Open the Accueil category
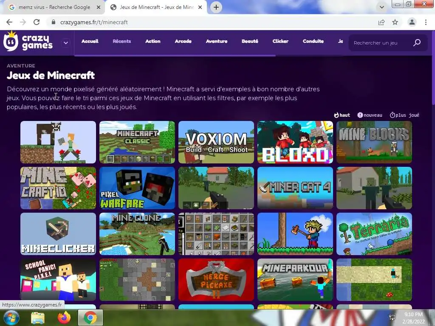435x326 pixels. pyautogui.click(x=90, y=41)
